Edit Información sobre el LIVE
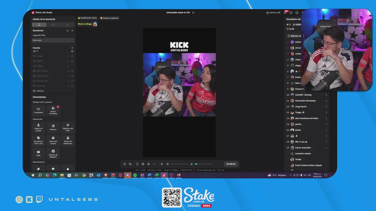This screenshot has width=376, height=211. (x=180, y=13)
